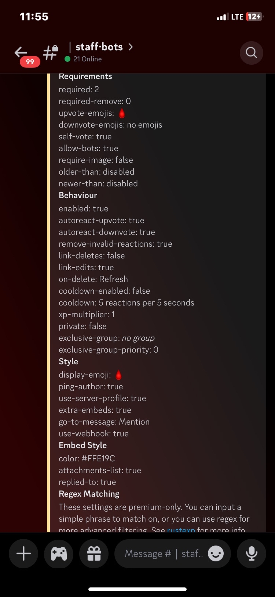
Task: Tap the Message # staf.. input field
Action: tap(163, 554)
